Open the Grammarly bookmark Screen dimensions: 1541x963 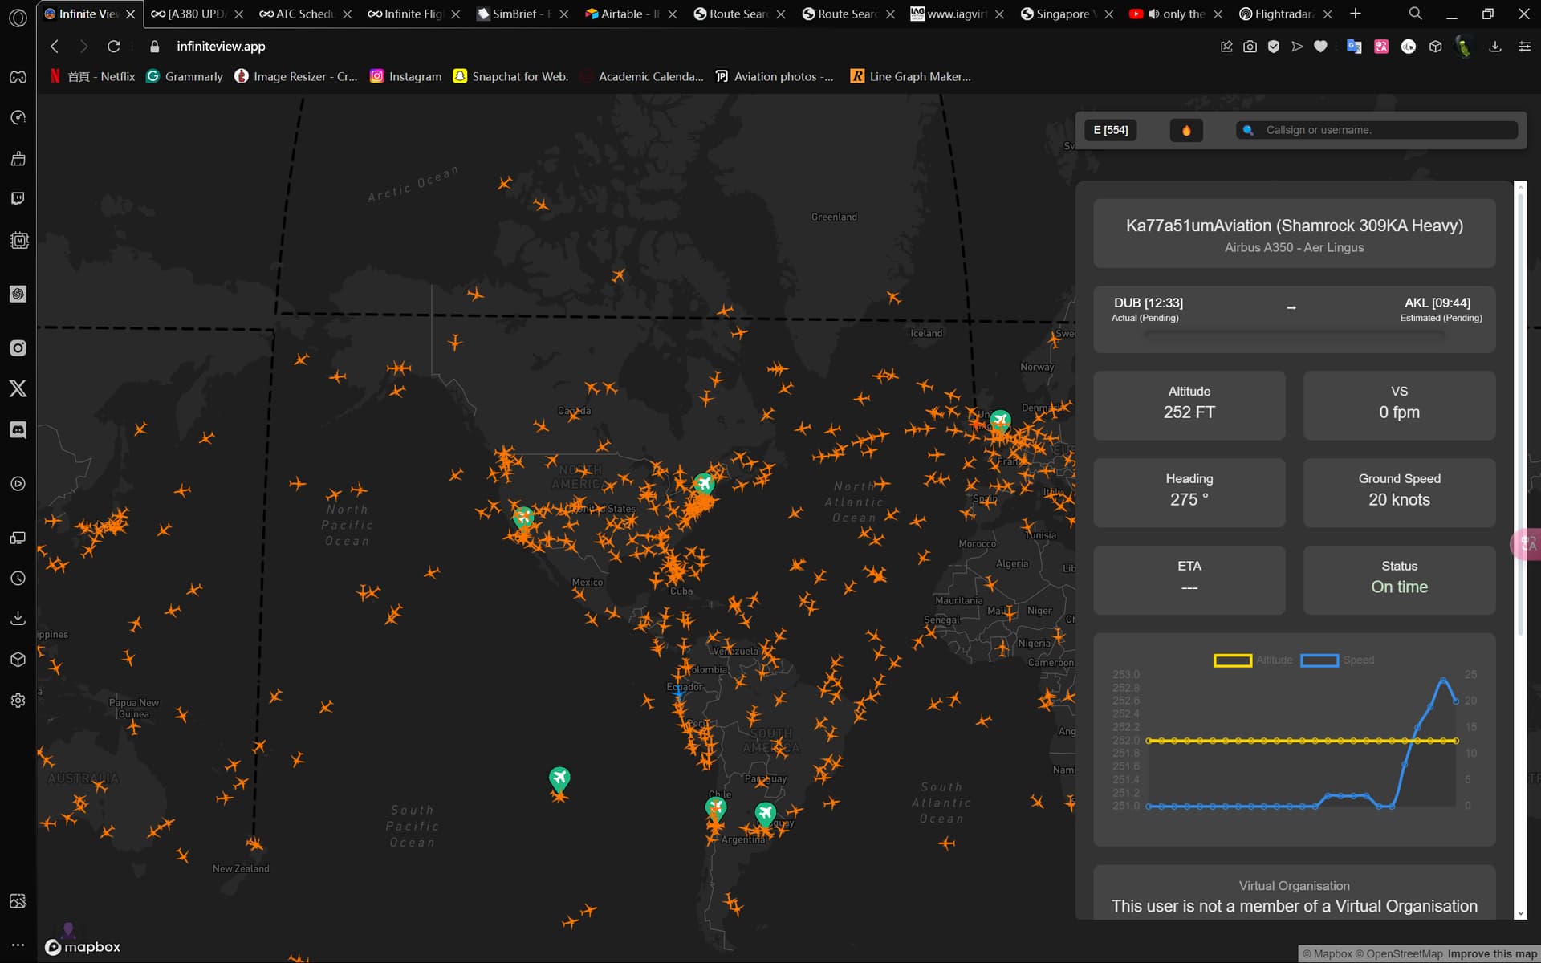click(x=185, y=76)
